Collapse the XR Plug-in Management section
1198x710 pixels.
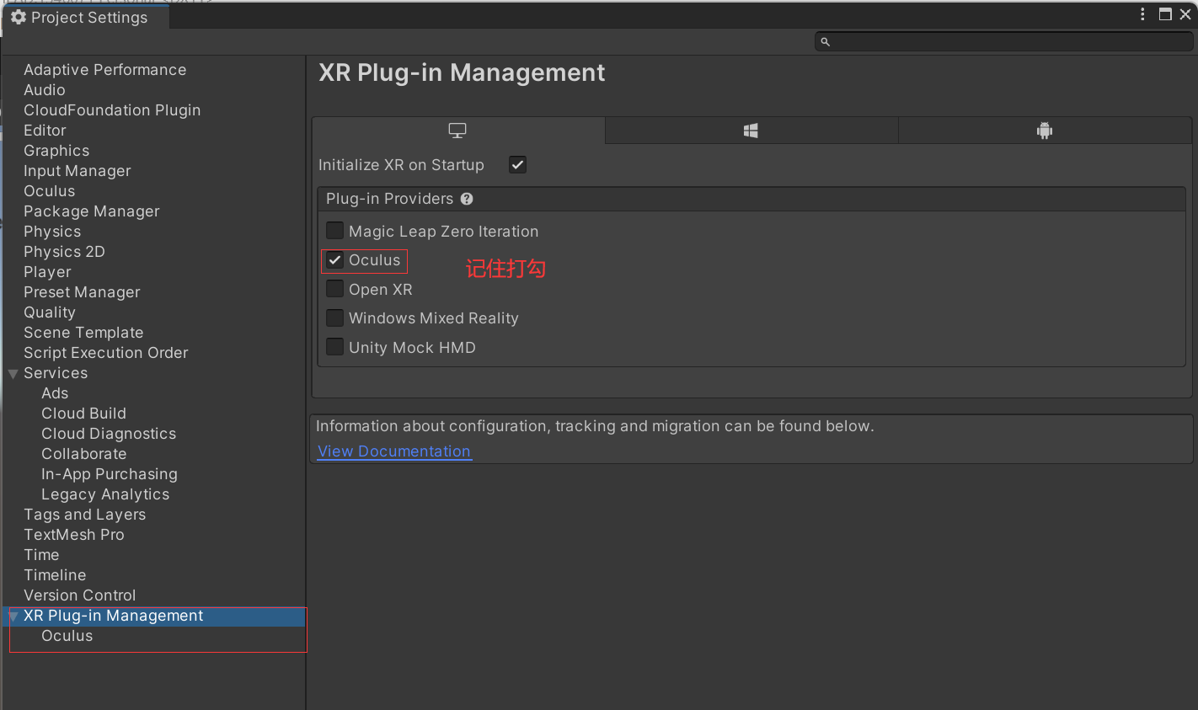click(x=13, y=617)
